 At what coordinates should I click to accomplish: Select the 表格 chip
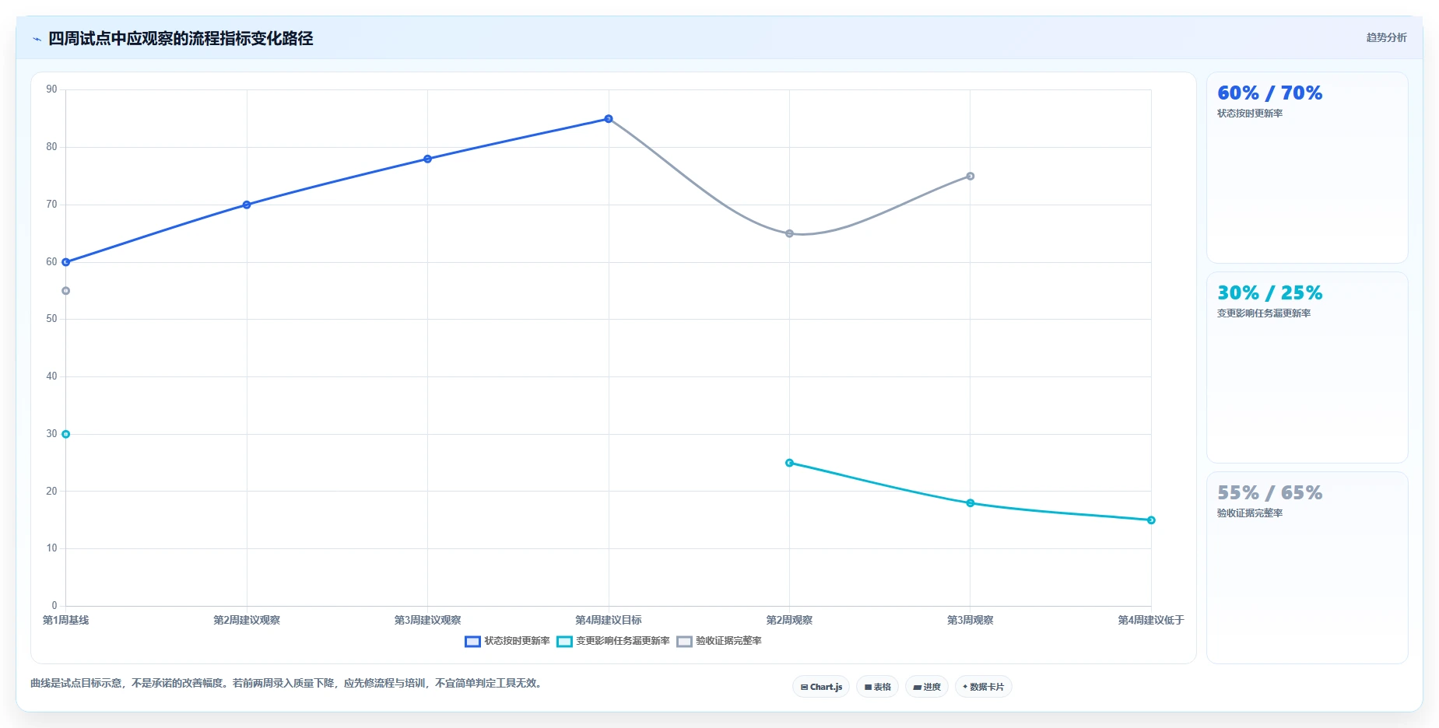877,687
